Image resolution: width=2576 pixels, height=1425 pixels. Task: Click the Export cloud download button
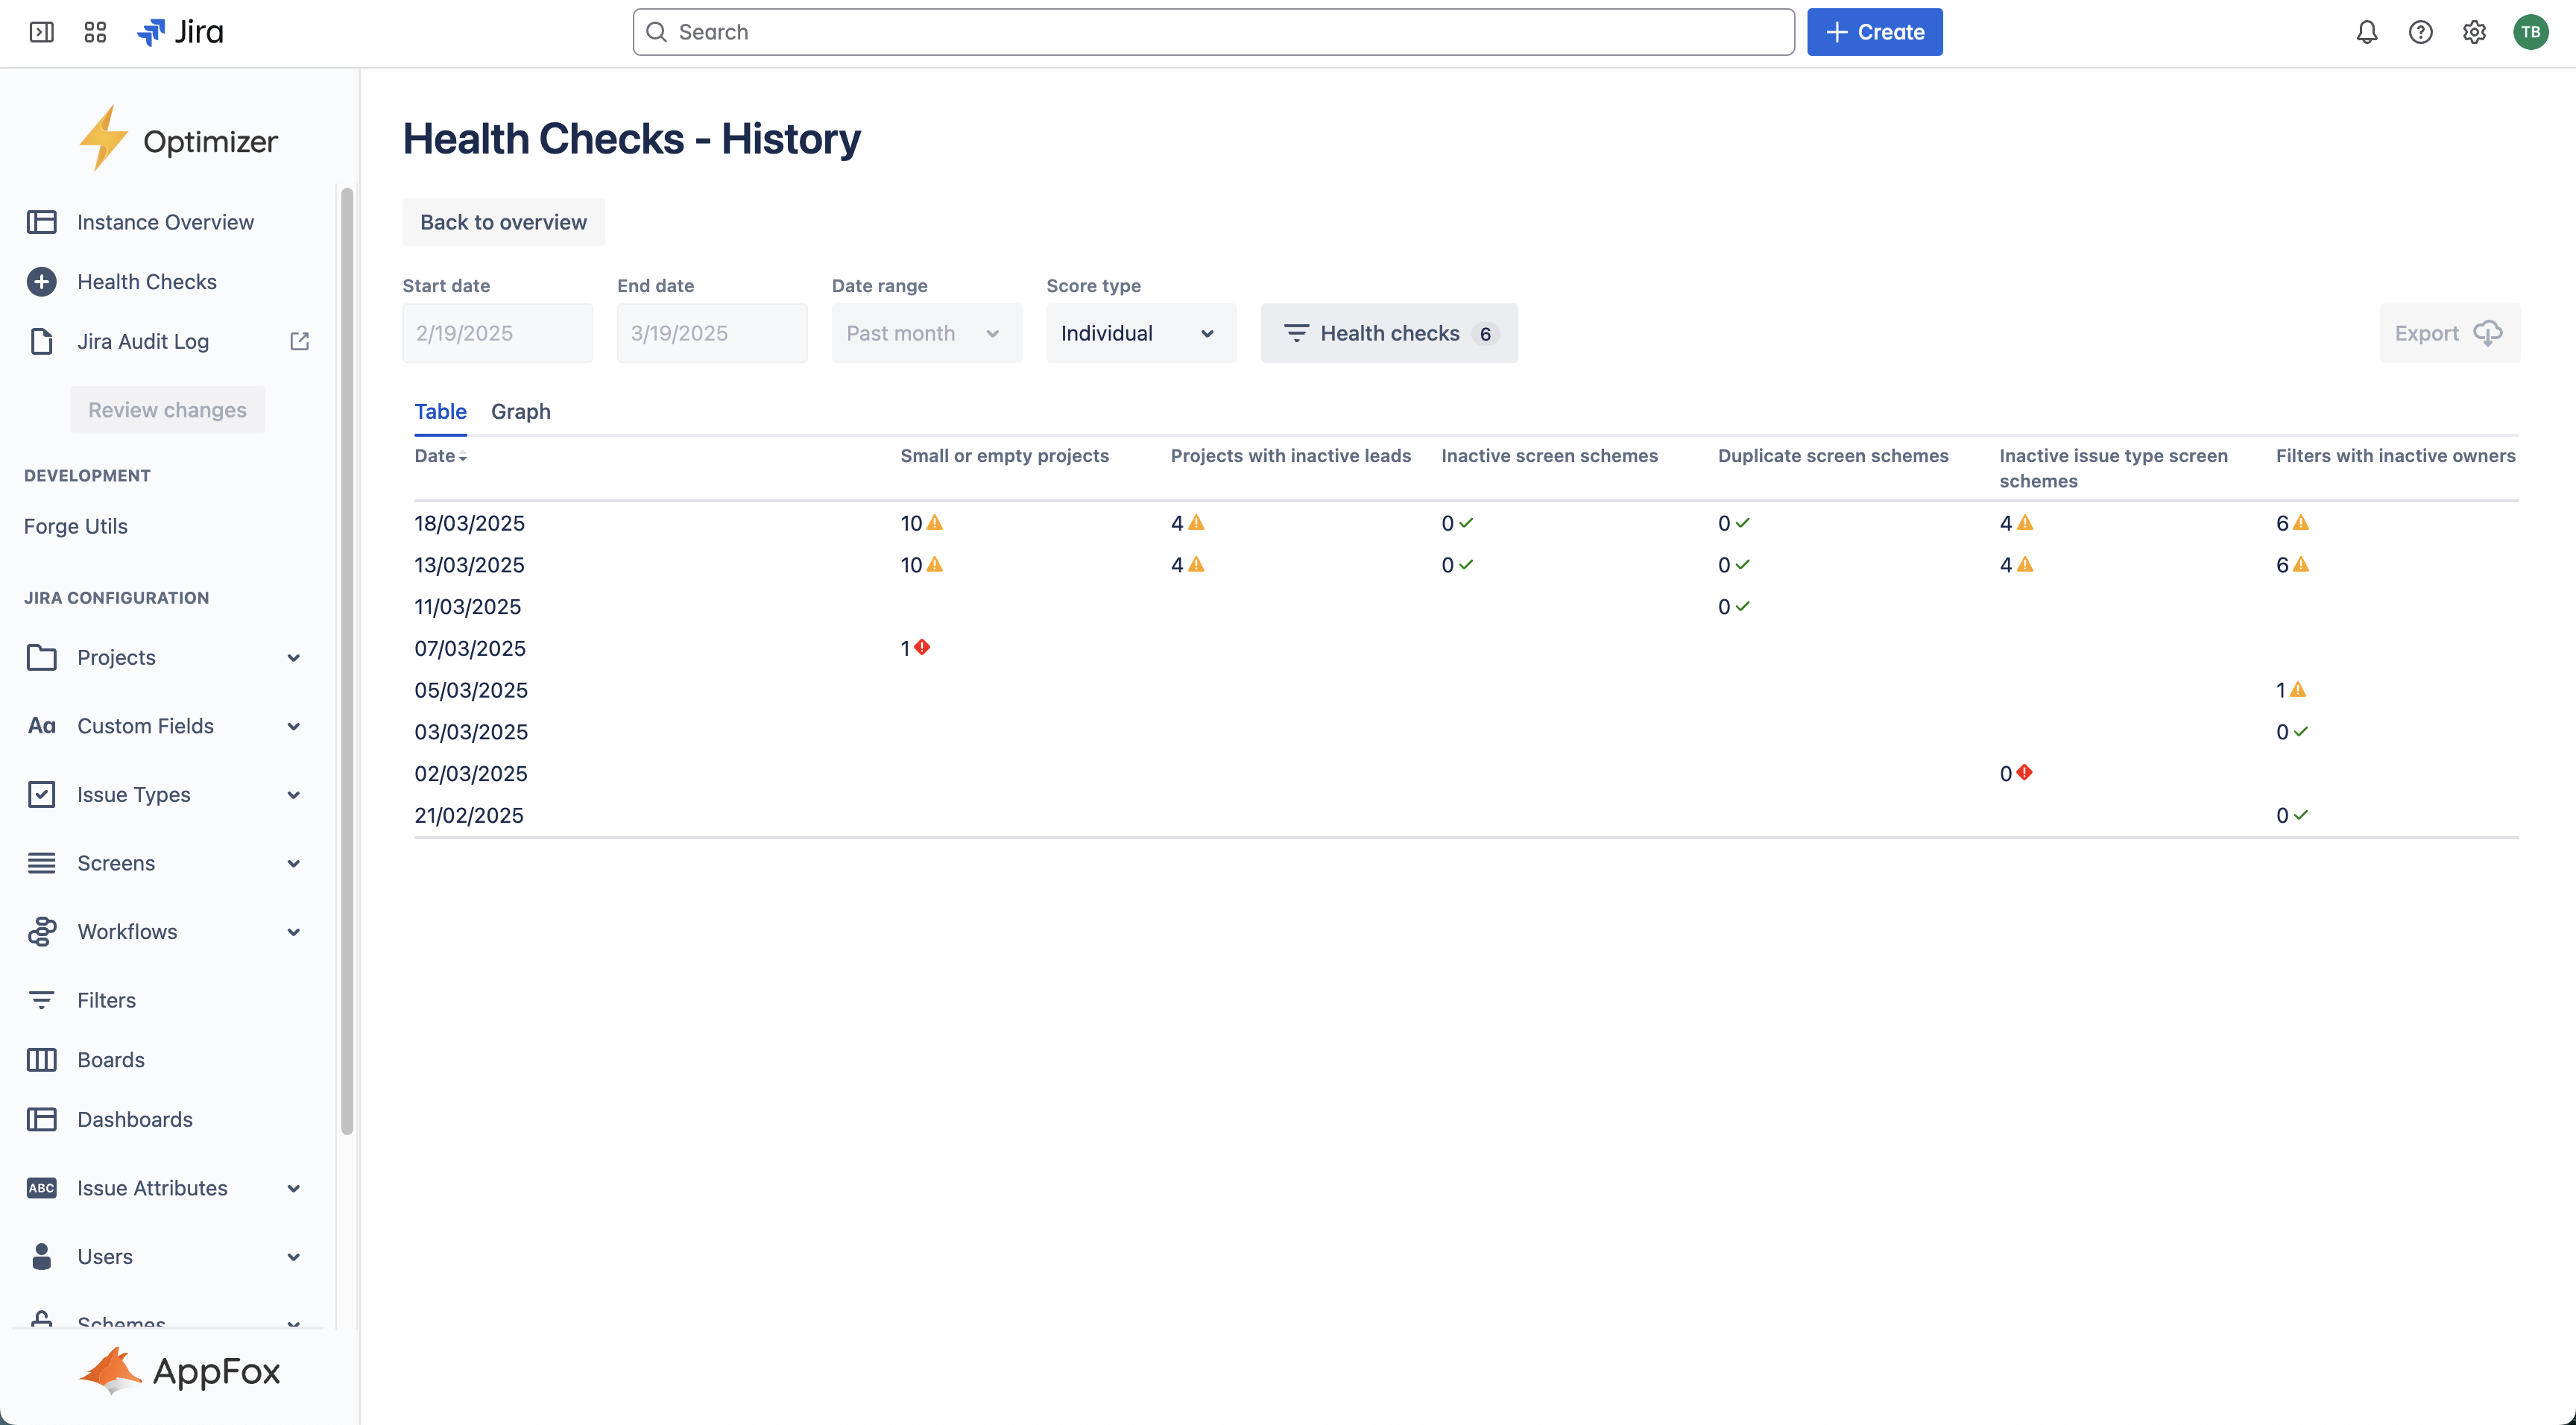[x=2449, y=333]
